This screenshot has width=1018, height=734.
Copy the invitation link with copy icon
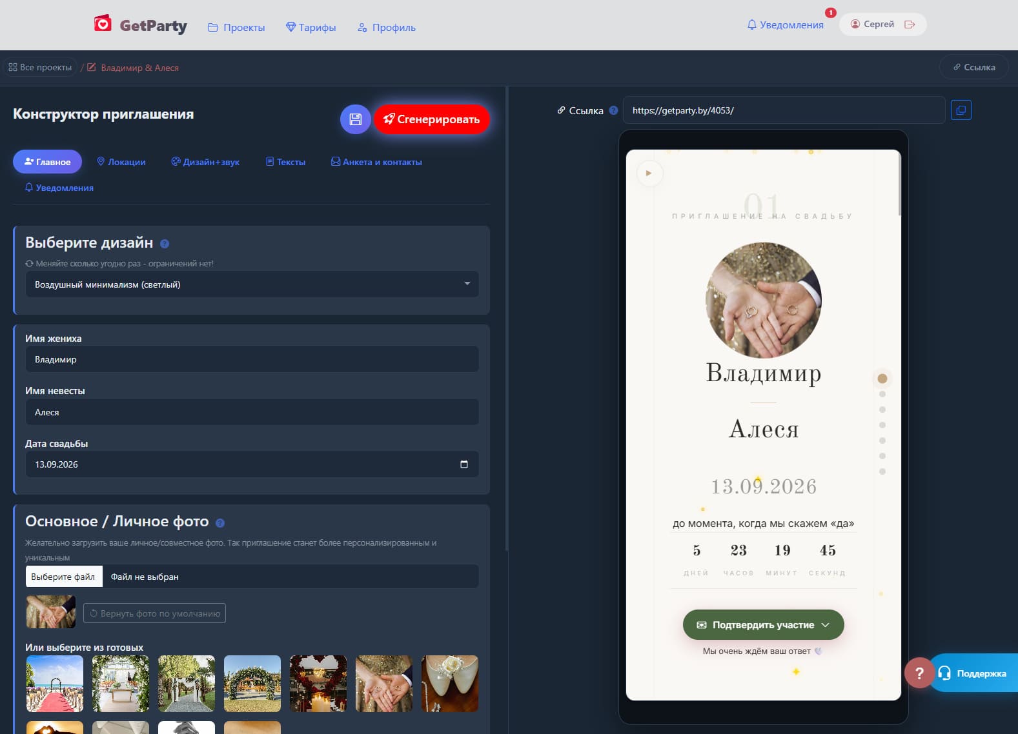tap(961, 110)
